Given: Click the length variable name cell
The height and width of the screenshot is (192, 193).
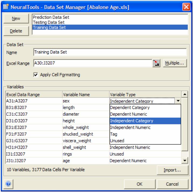Looking at the screenshot, I should (x=86, y=108).
